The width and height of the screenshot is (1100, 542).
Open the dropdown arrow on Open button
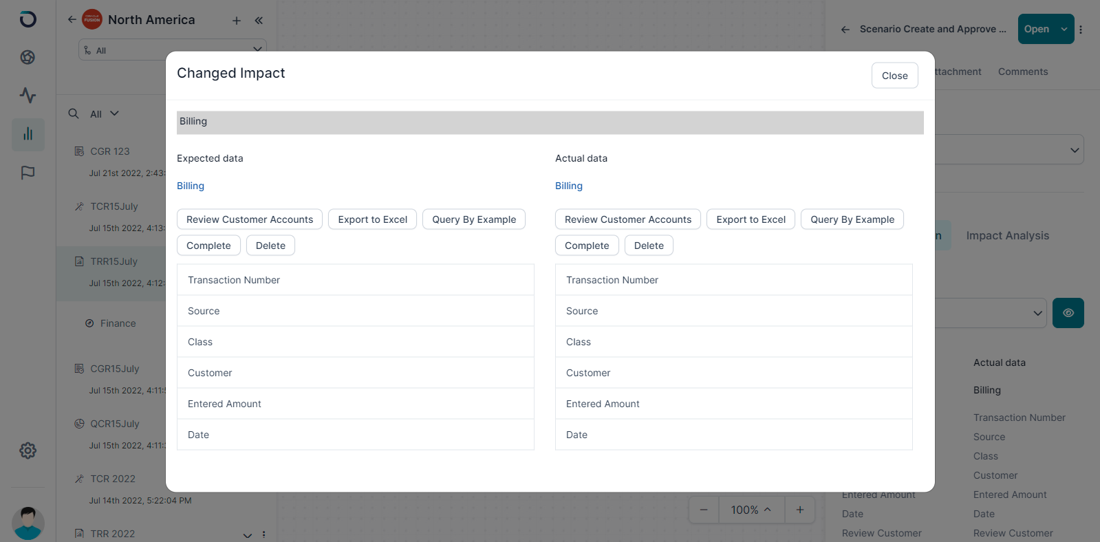click(x=1064, y=29)
